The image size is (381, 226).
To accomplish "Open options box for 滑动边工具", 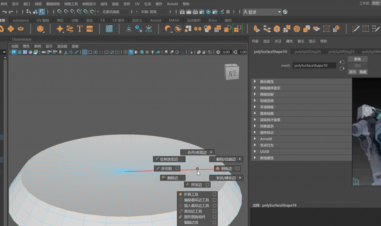I will [x=214, y=211].
